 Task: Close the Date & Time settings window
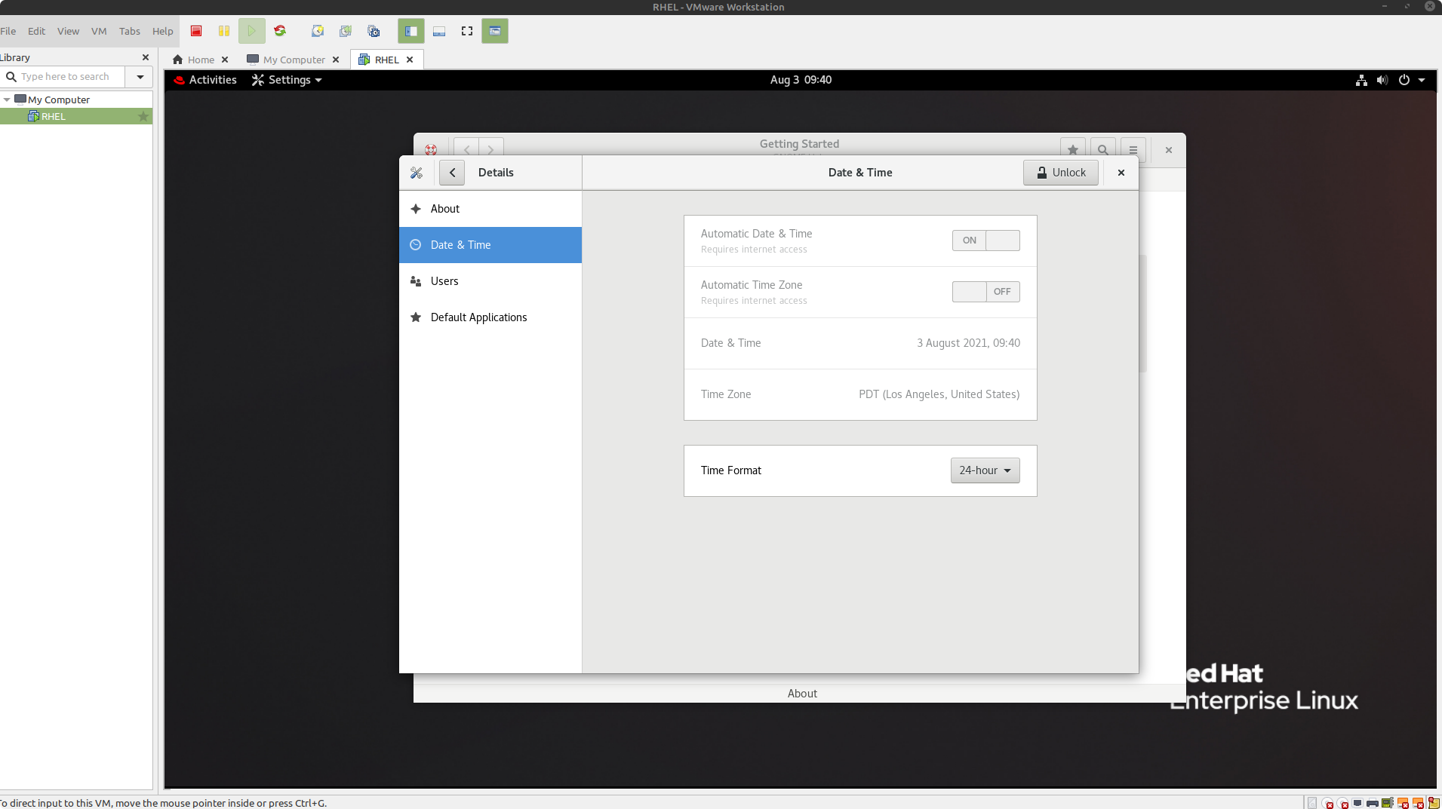click(x=1121, y=173)
